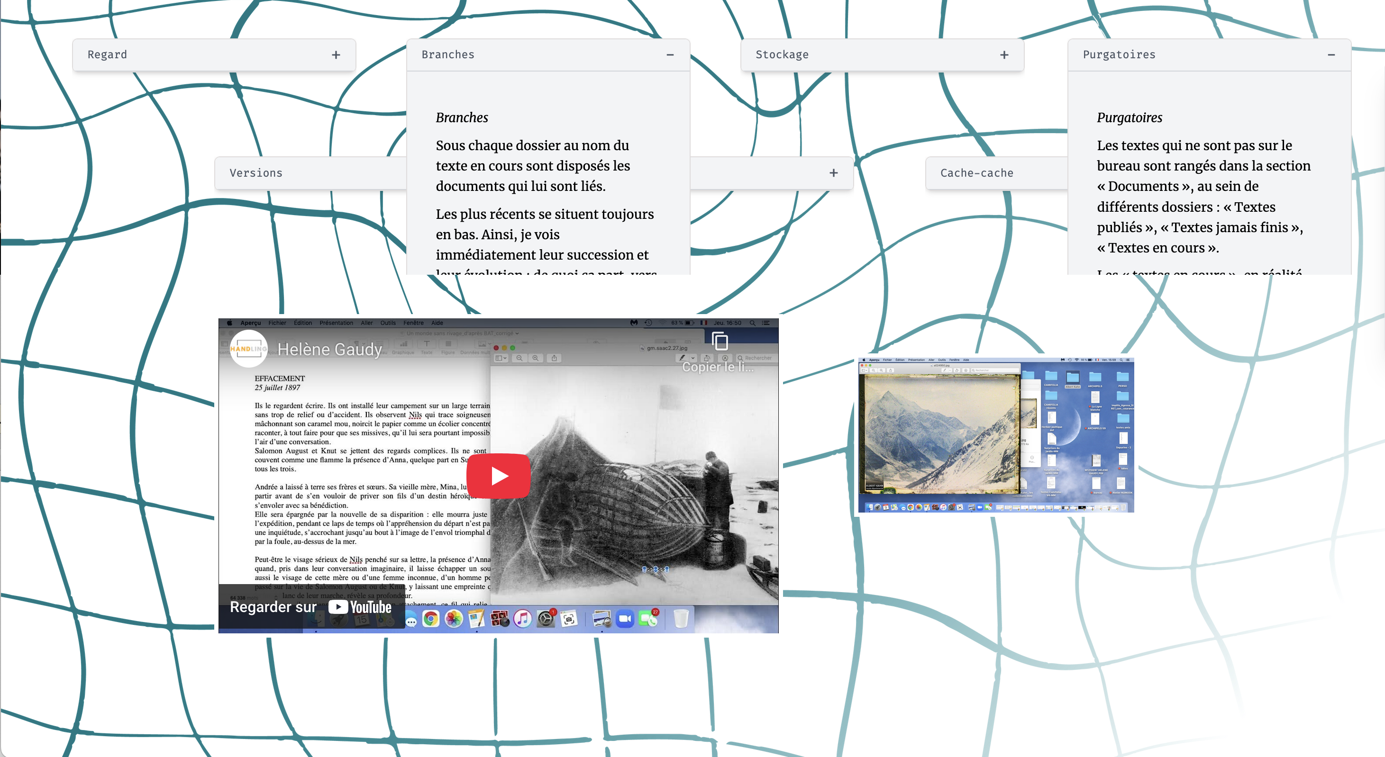Click the Stockage plus icon
The width and height of the screenshot is (1385, 757).
(1004, 55)
